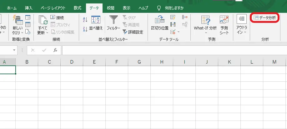Click the insert function fx icon

(x=55, y=50)
